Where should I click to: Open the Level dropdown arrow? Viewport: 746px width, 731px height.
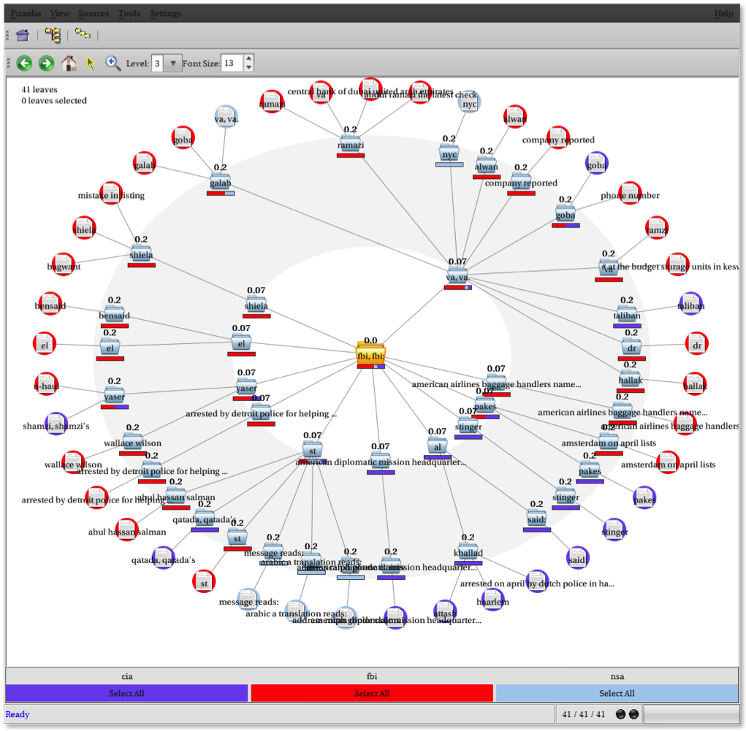coord(173,64)
